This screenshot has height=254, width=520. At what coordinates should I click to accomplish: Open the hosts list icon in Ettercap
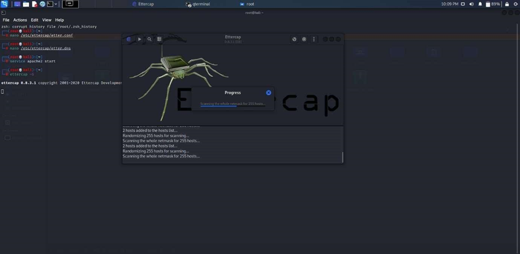coord(159,39)
